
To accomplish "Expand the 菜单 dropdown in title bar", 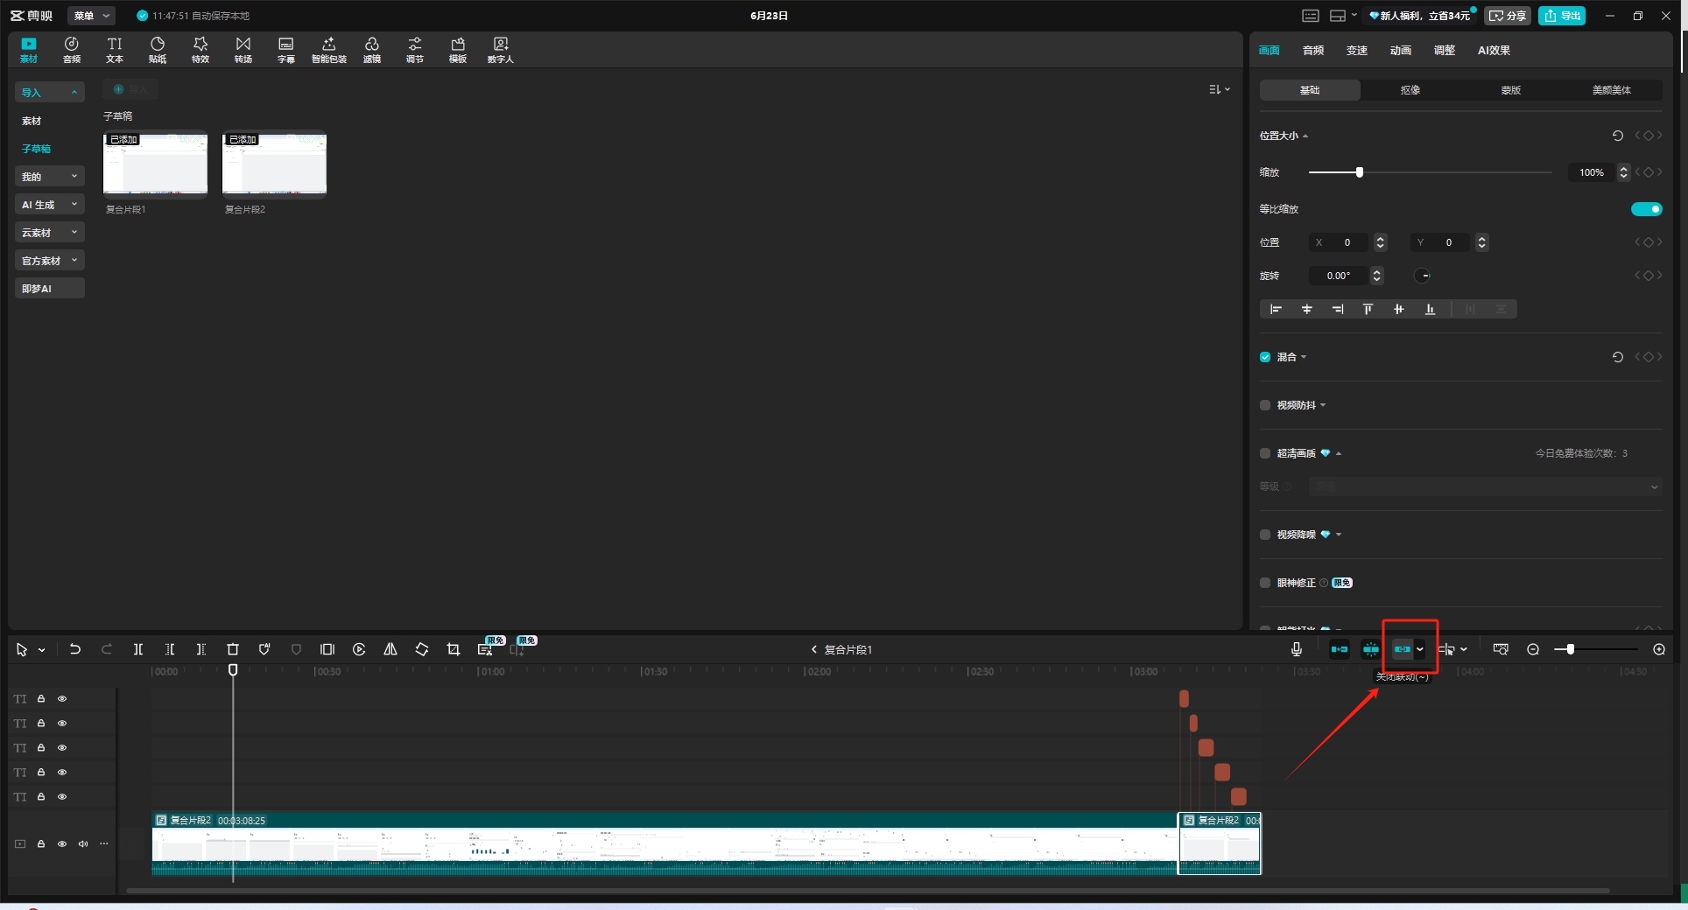I will [x=91, y=16].
